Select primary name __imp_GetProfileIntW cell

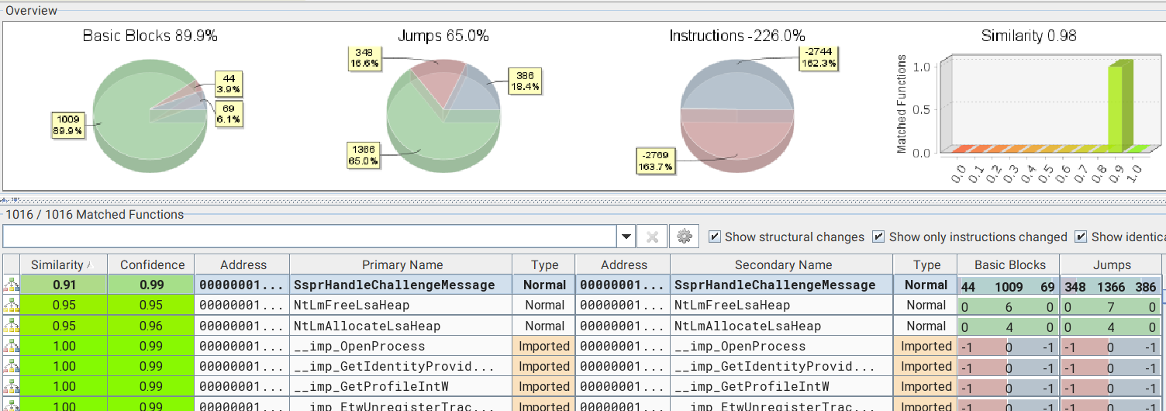point(401,386)
